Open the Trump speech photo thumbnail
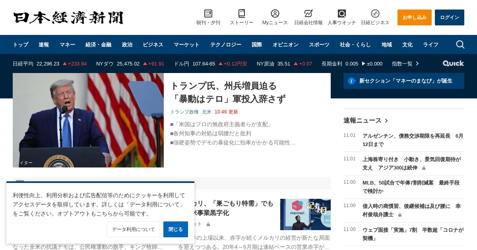The width and height of the screenshot is (477, 250). point(88,120)
